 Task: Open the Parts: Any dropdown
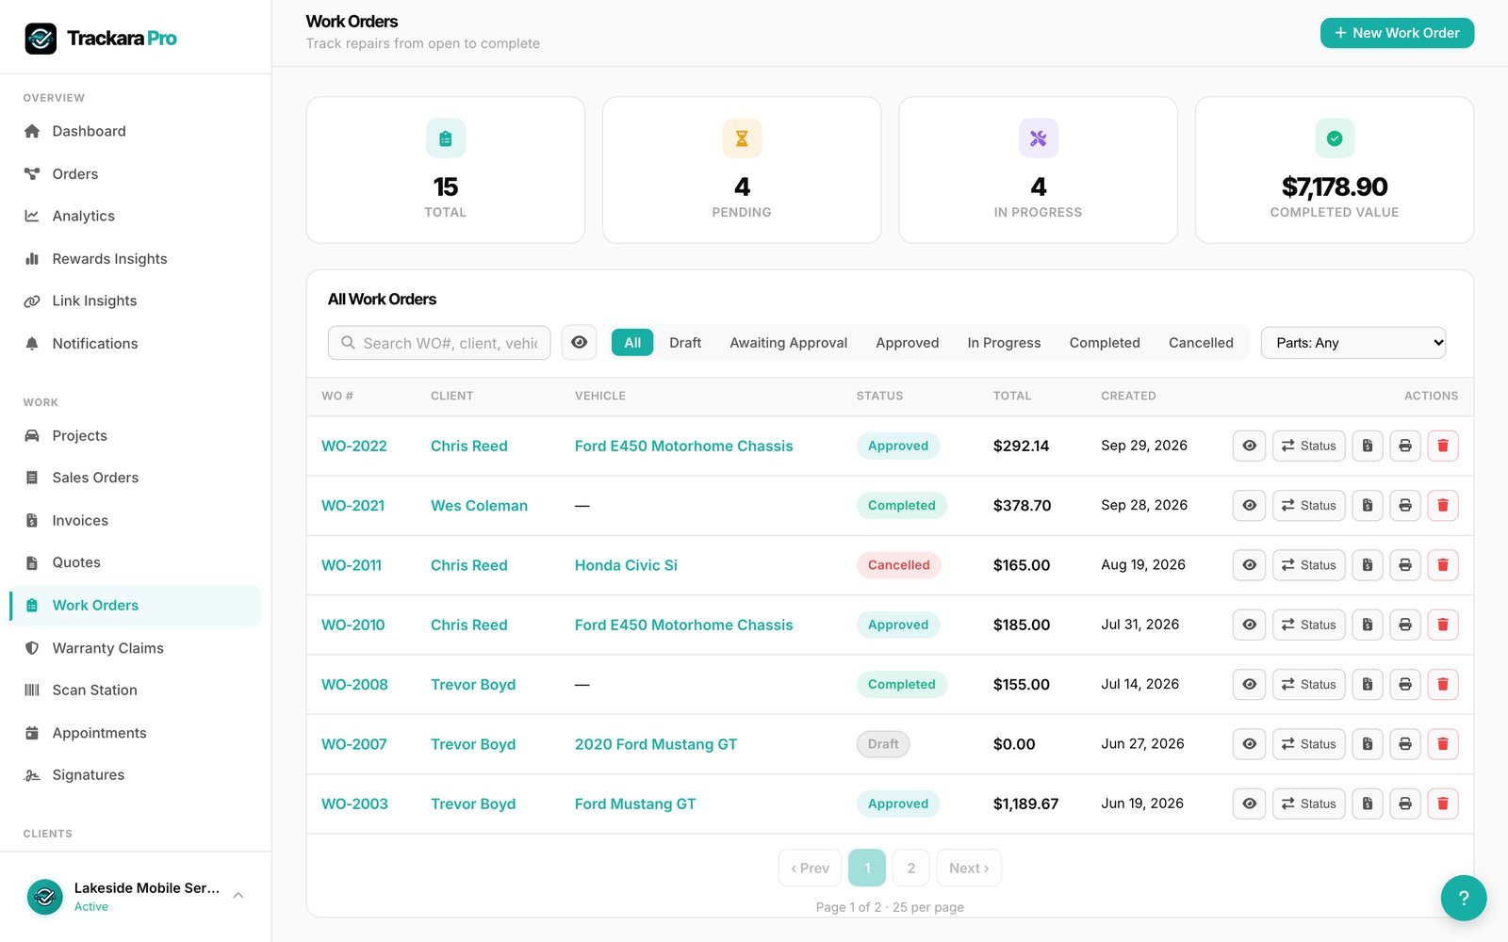coord(1353,343)
